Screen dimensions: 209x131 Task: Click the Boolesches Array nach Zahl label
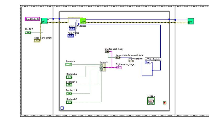point(130,55)
